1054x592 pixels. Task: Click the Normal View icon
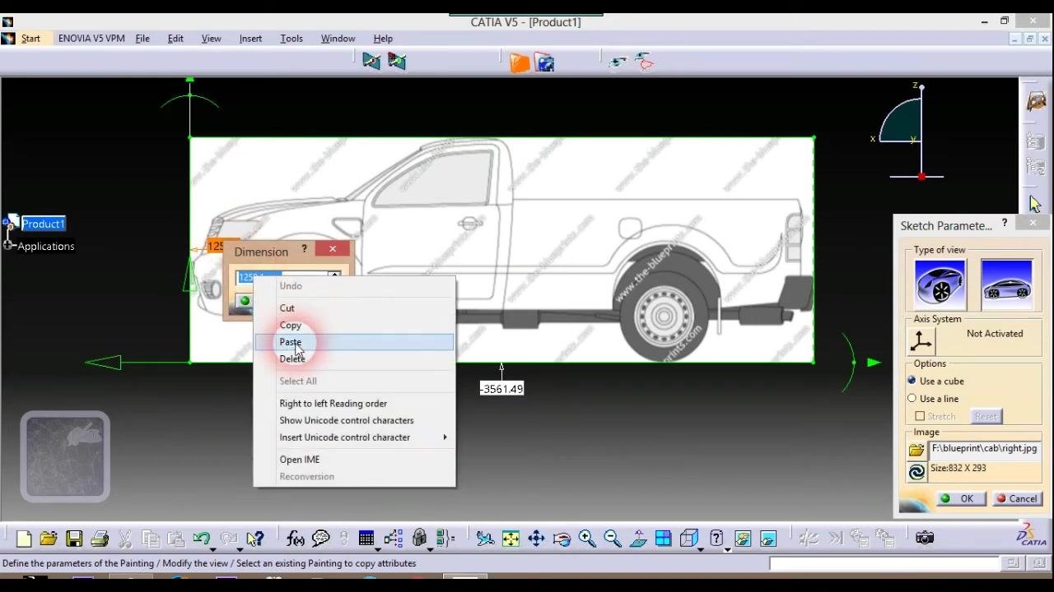(x=638, y=539)
